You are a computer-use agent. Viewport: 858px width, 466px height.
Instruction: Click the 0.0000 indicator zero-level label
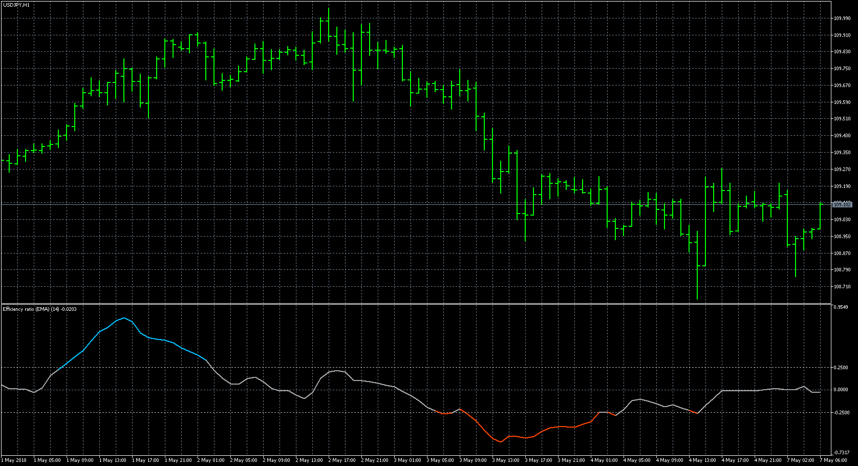841,390
